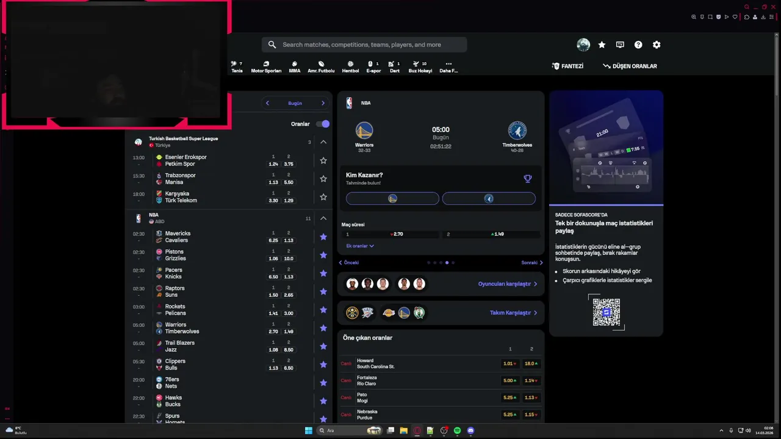This screenshot has width=781, height=439.
Task: Favorite the Karşıyaka vs Türk Telekom match
Action: [323, 197]
